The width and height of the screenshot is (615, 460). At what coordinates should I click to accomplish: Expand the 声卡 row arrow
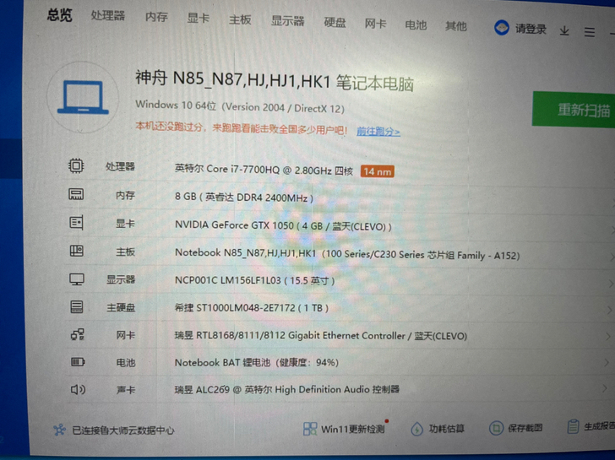[604, 389]
